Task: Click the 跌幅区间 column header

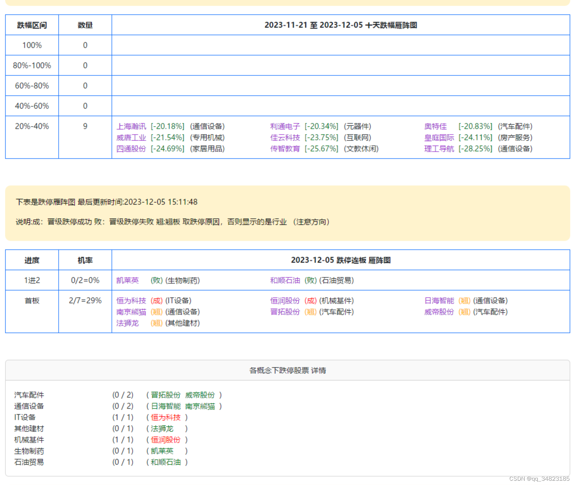Action: pyautogui.click(x=32, y=25)
